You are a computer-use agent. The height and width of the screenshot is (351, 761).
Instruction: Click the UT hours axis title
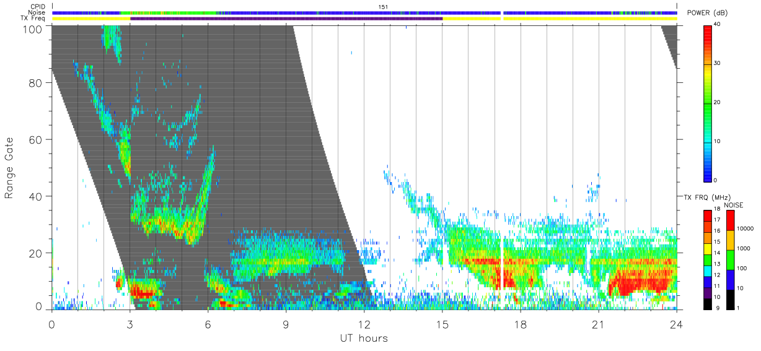[364, 338]
